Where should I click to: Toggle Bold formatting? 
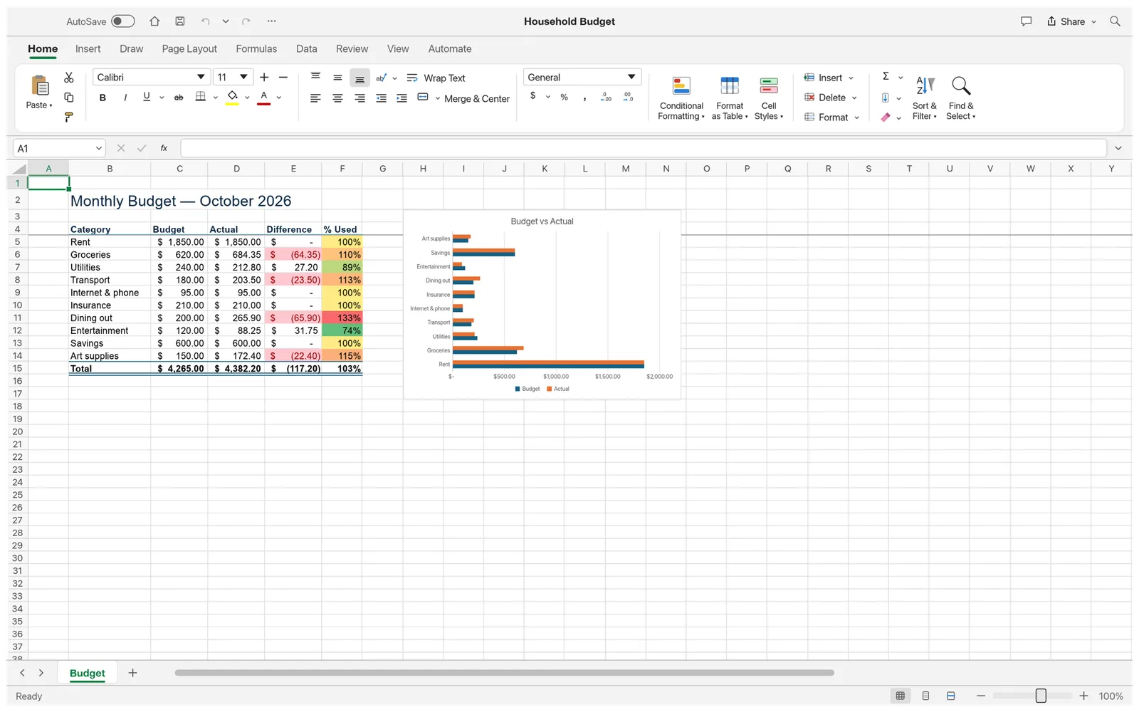click(x=103, y=98)
